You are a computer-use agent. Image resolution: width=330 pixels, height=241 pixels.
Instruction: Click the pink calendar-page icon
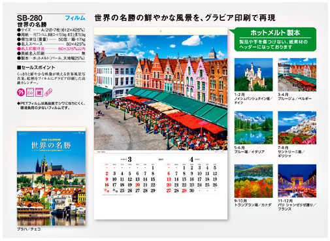click(30, 92)
